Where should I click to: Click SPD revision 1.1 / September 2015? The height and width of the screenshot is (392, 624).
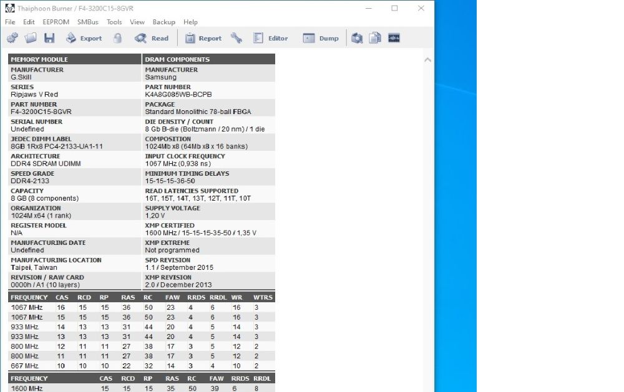pyautogui.click(x=179, y=267)
